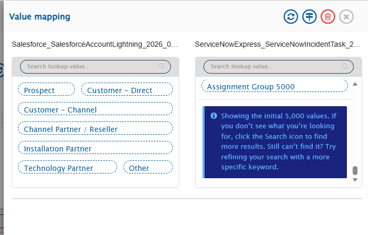Click magnifier icon in ServiceNow search box
The width and height of the screenshot is (368, 235).
pyautogui.click(x=345, y=67)
